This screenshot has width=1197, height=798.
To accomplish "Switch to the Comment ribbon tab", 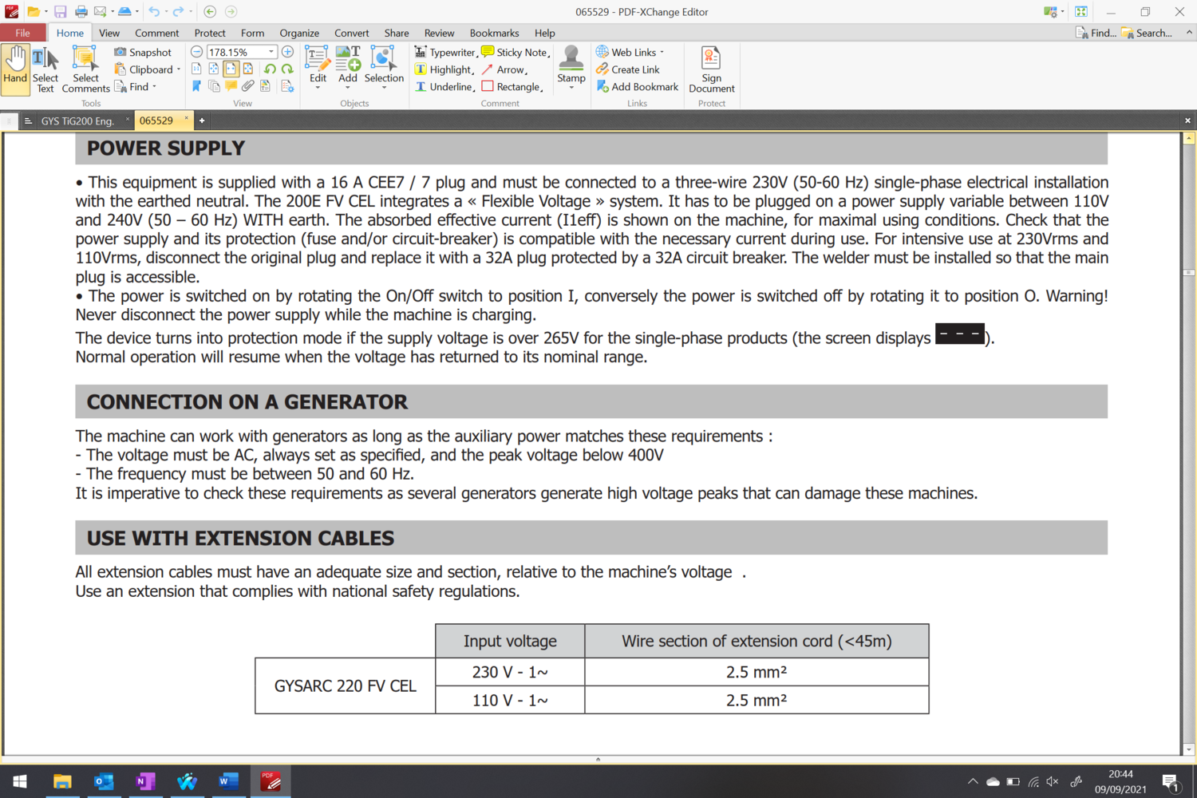I will 156,33.
